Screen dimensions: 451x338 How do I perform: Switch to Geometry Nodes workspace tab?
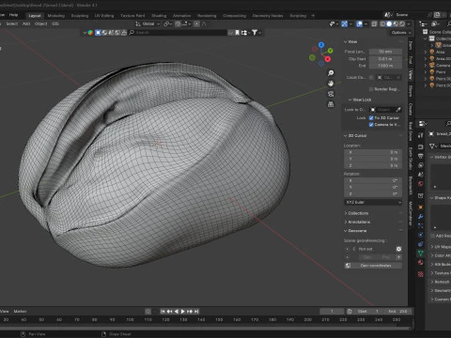pyautogui.click(x=268, y=16)
